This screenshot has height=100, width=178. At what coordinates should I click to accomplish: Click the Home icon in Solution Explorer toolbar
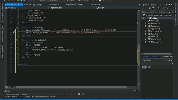tap(150, 8)
